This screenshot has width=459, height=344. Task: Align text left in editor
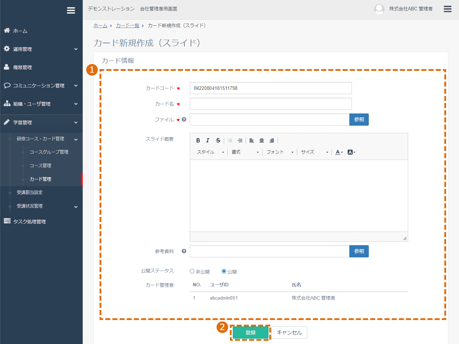[252, 140]
